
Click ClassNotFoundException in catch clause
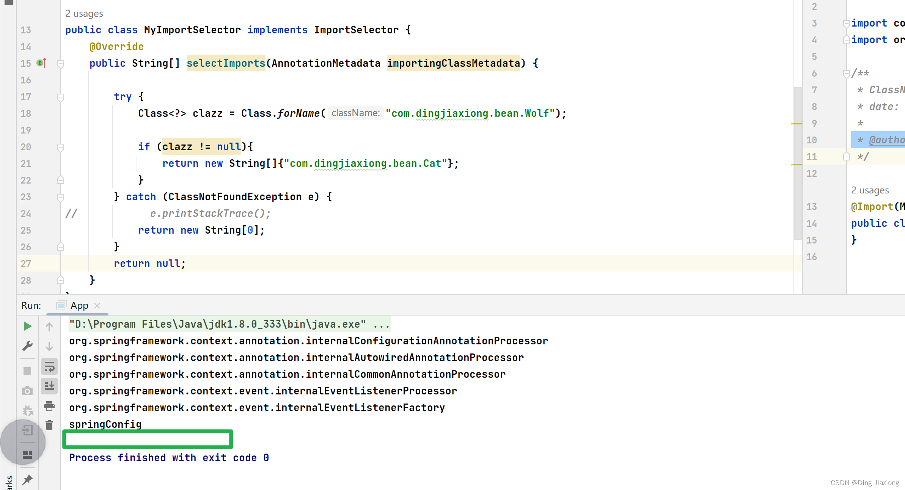[235, 197]
